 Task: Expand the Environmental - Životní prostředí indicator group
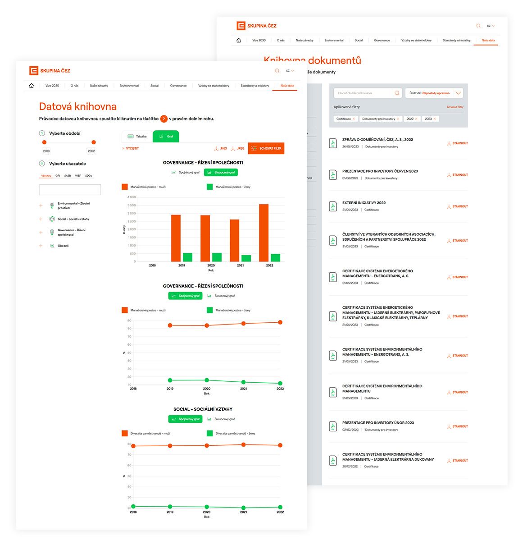coord(41,206)
